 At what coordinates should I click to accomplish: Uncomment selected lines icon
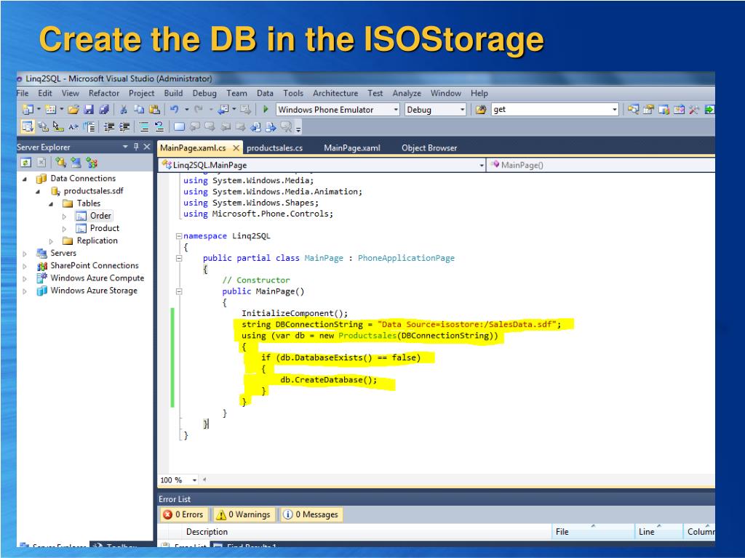click(159, 126)
